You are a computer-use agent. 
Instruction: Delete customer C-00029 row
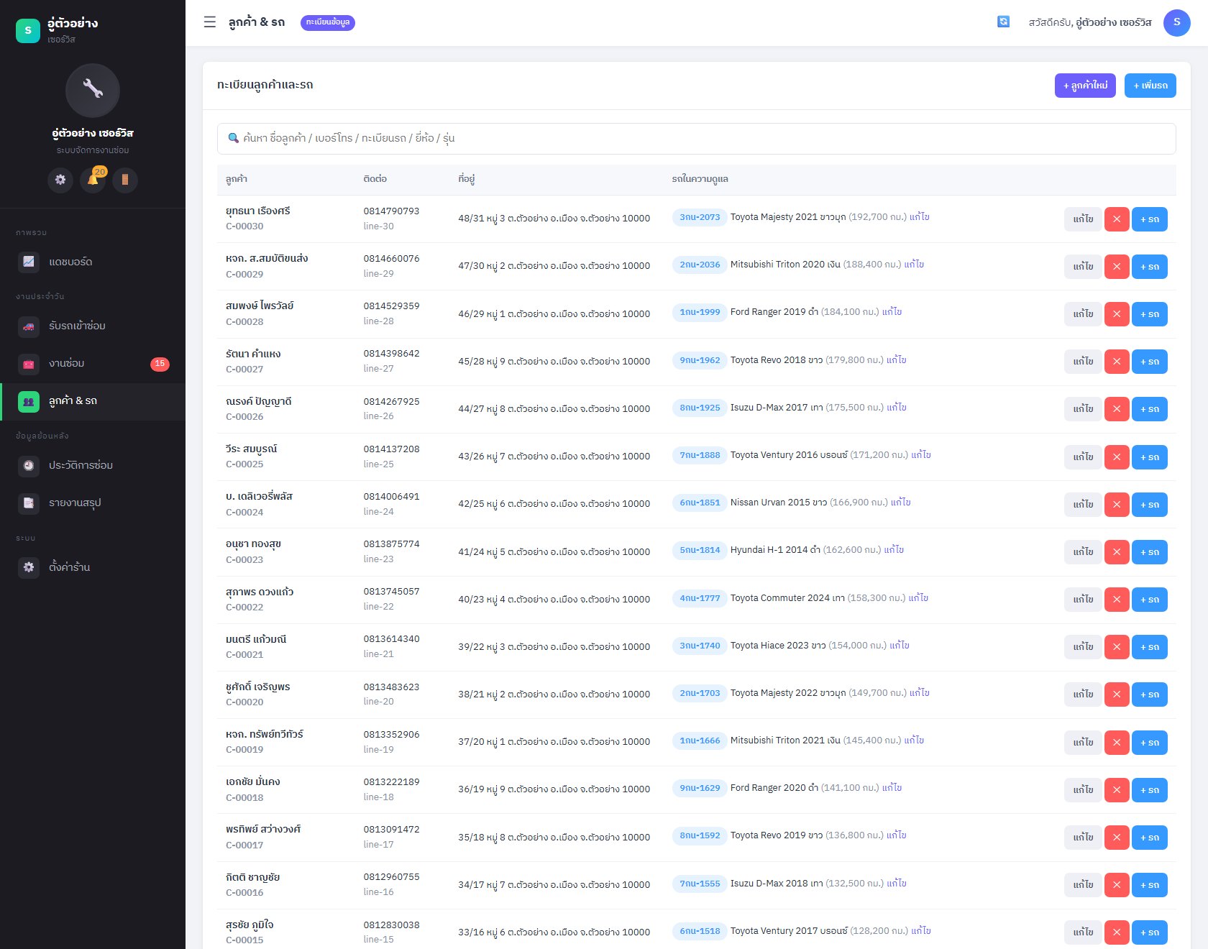coord(1117,267)
